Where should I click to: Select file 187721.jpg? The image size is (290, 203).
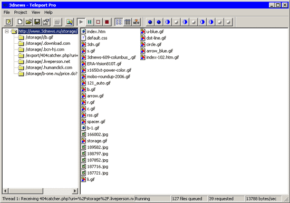pos(98,173)
